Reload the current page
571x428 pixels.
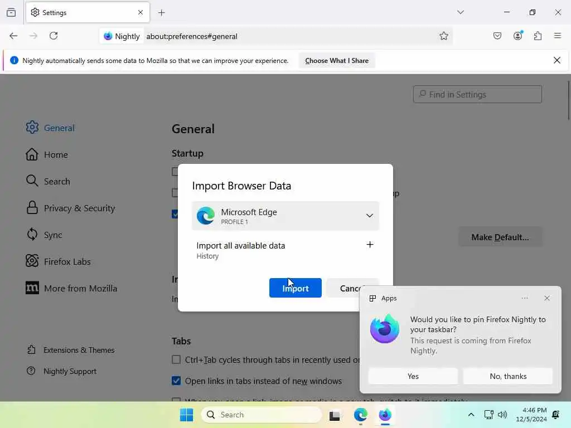click(54, 36)
